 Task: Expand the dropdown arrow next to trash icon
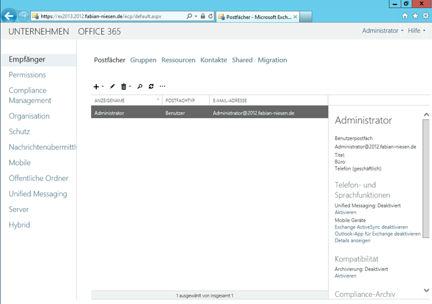(x=130, y=86)
